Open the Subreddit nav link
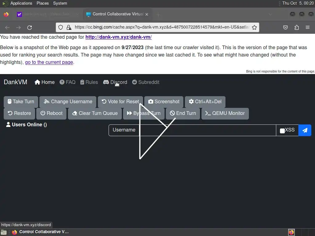The image size is (315, 236). tap(146, 82)
